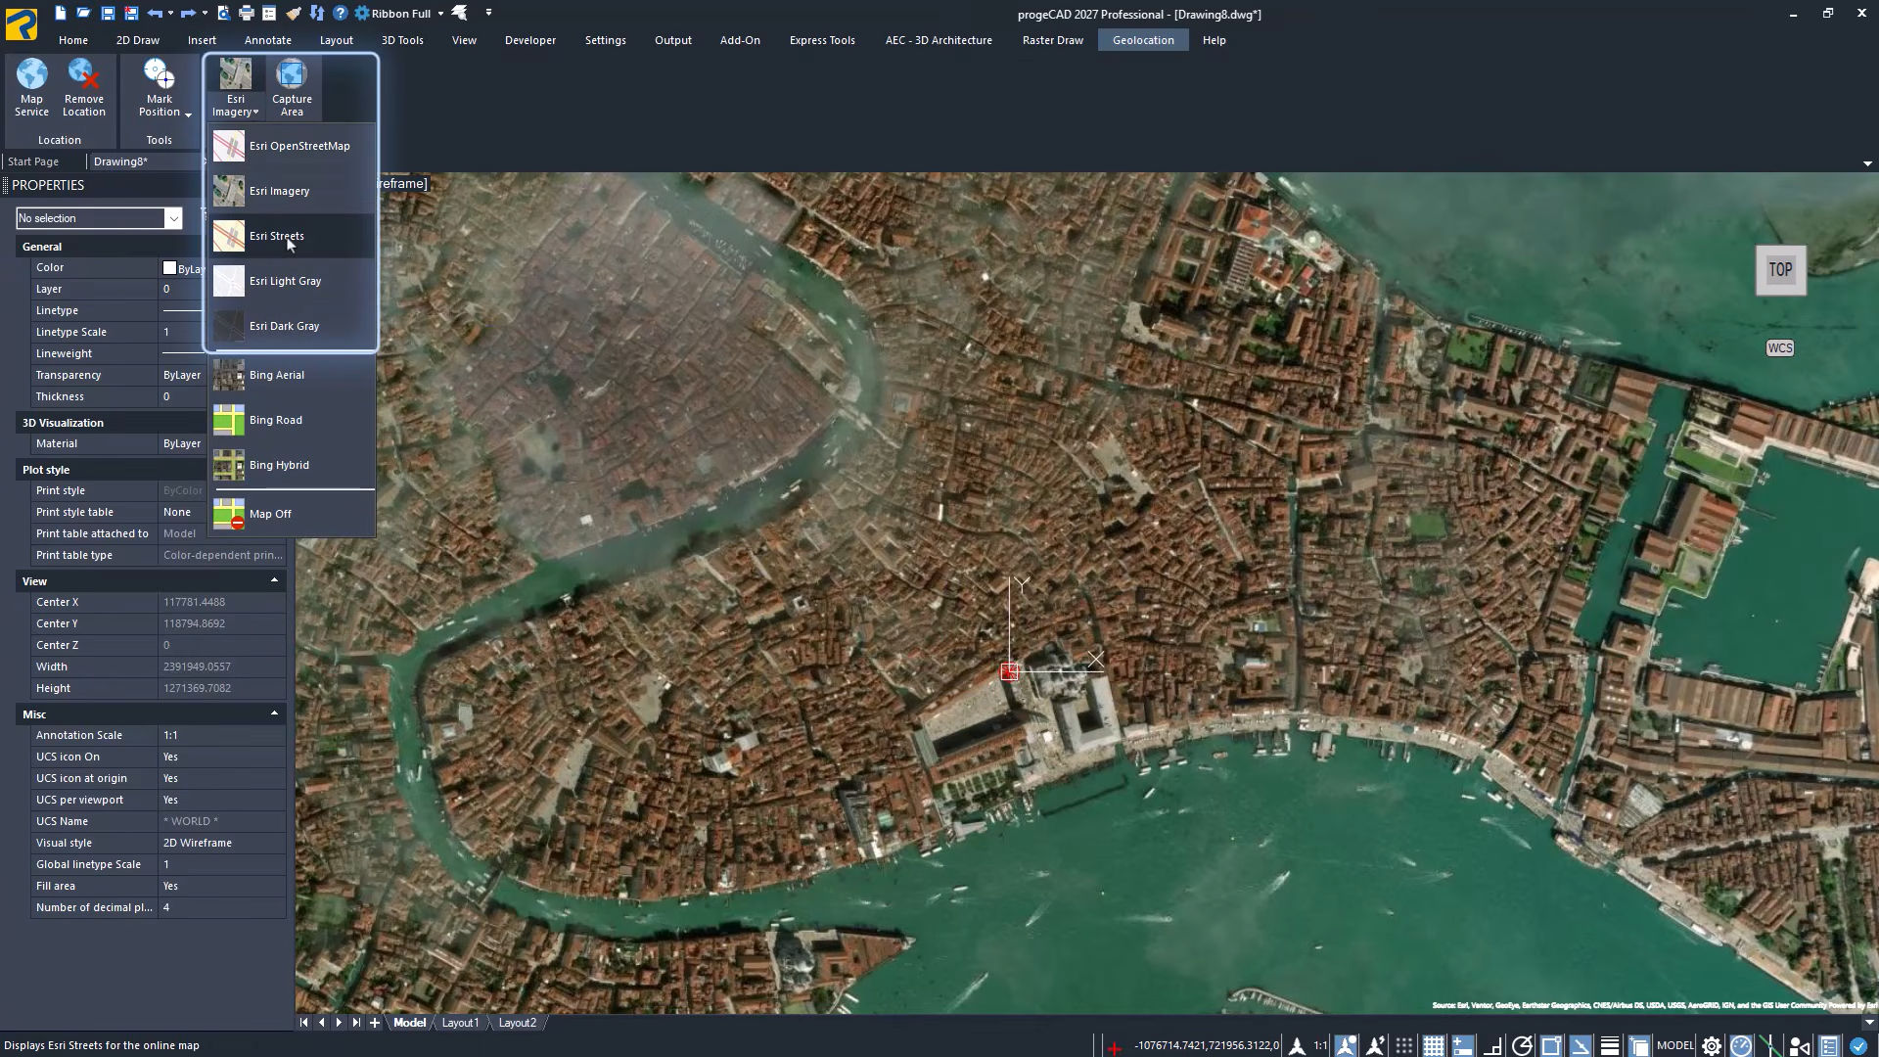Viewport: 1879px width, 1057px height.
Task: Switch to the Raster Draw ribbon tab
Action: (x=1052, y=40)
